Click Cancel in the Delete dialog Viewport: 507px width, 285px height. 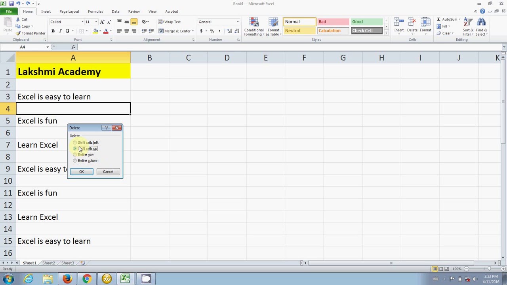tap(108, 172)
